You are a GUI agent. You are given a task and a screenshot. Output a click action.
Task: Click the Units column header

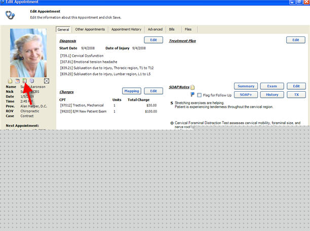(117, 100)
